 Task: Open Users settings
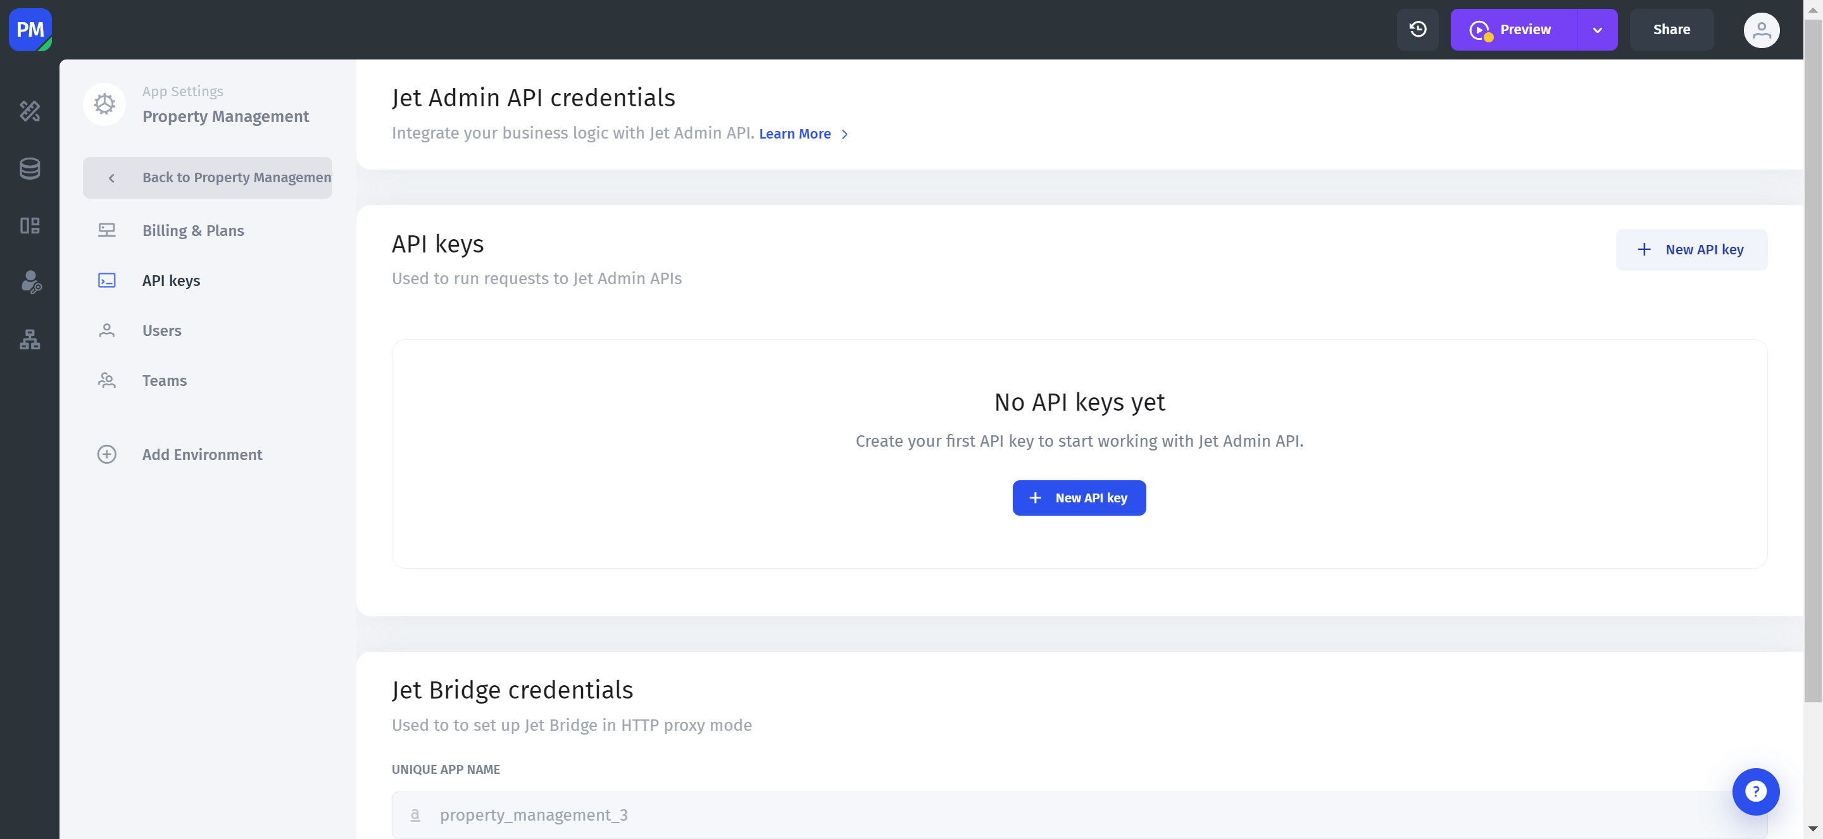(208, 330)
